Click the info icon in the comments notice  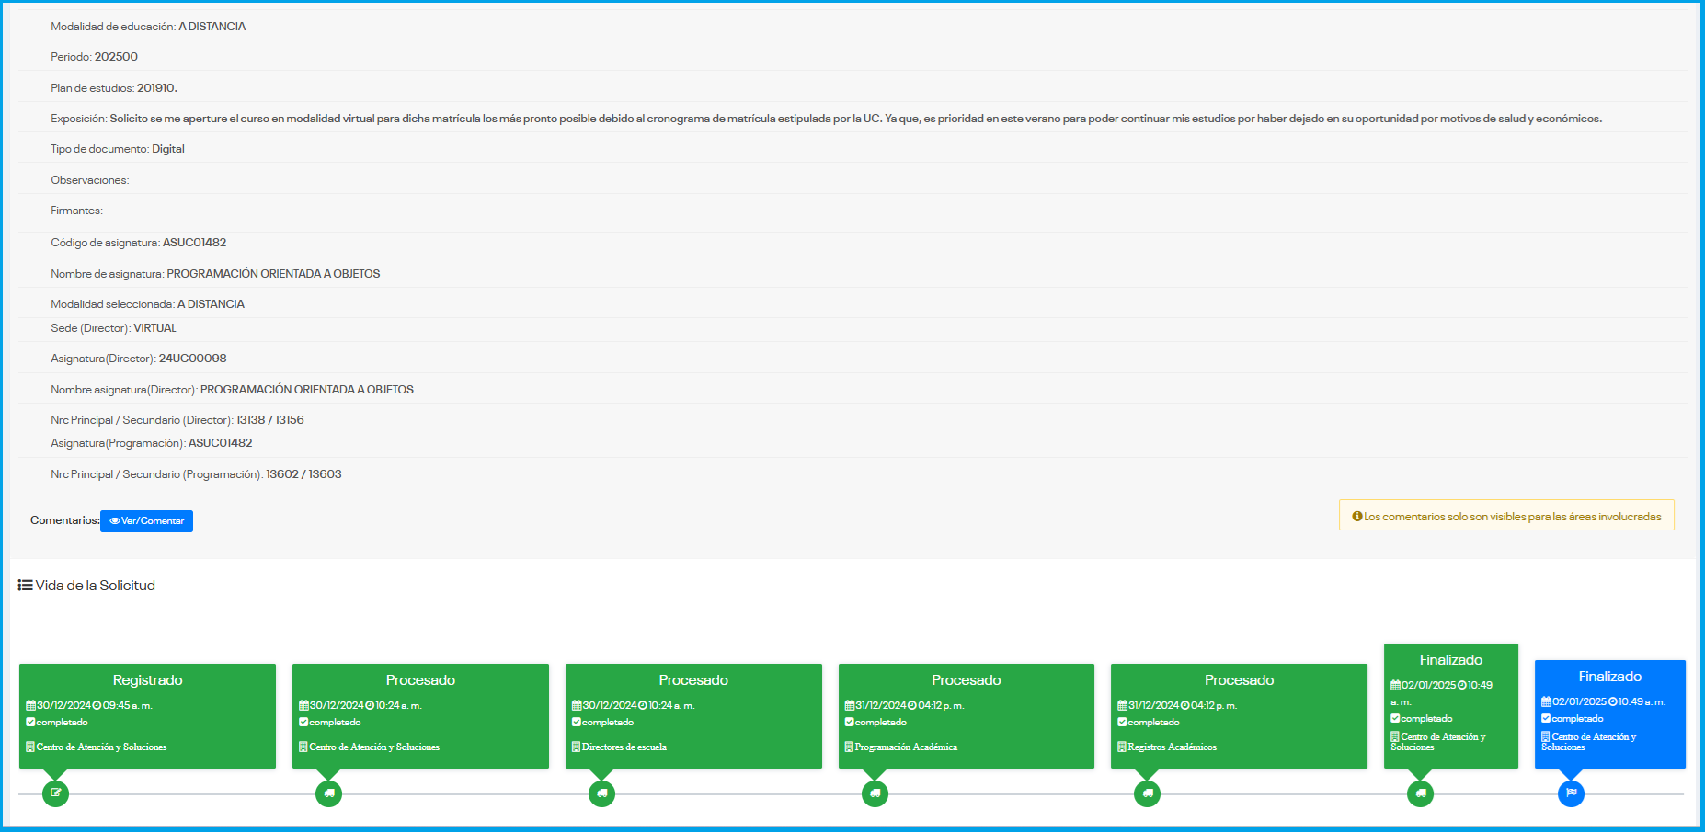tap(1356, 517)
